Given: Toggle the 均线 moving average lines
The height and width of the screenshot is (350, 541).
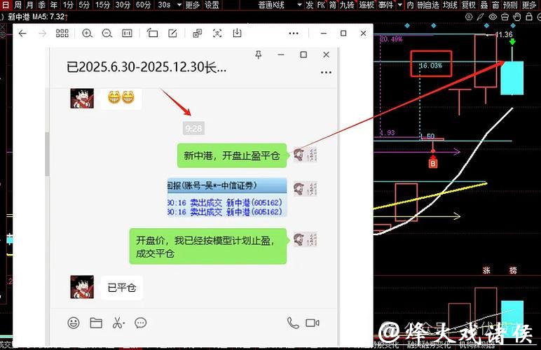Looking at the screenshot, I should pyautogui.click(x=450, y=5).
